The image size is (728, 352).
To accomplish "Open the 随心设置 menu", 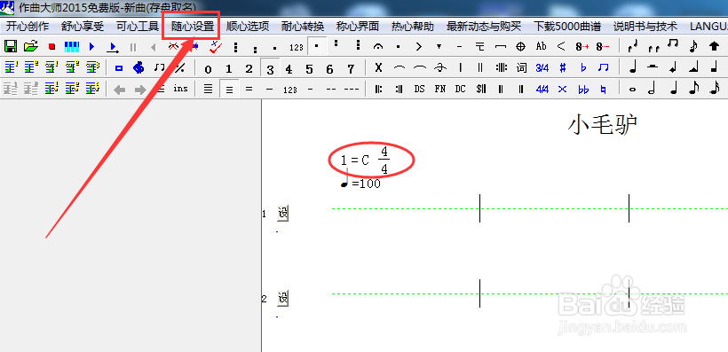I will pos(193,26).
